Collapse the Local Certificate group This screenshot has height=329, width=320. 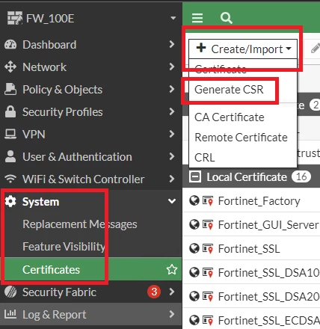coord(195,177)
